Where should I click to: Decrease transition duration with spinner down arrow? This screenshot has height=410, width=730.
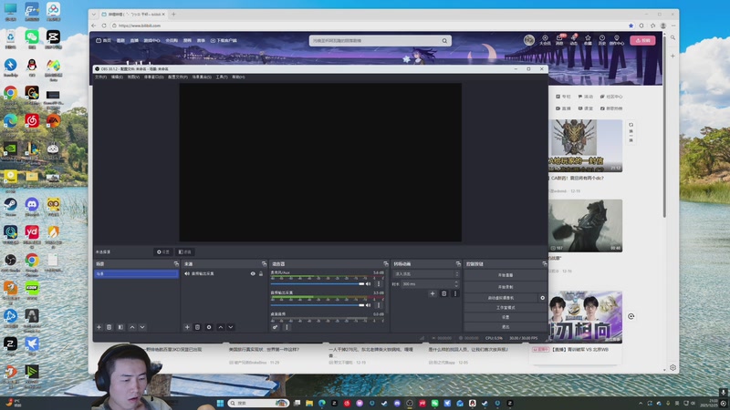coord(456,286)
